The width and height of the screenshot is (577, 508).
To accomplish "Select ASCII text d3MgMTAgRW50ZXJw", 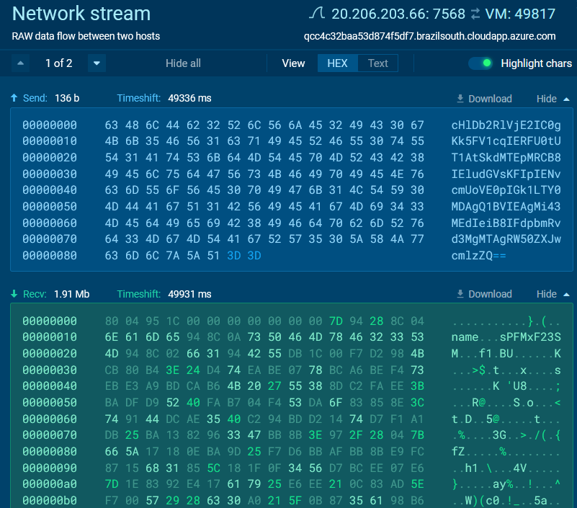I will point(506,239).
